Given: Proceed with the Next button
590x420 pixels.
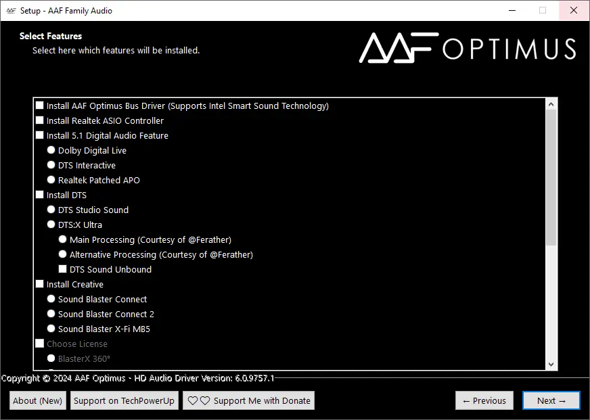Looking at the screenshot, I should tap(551, 400).
